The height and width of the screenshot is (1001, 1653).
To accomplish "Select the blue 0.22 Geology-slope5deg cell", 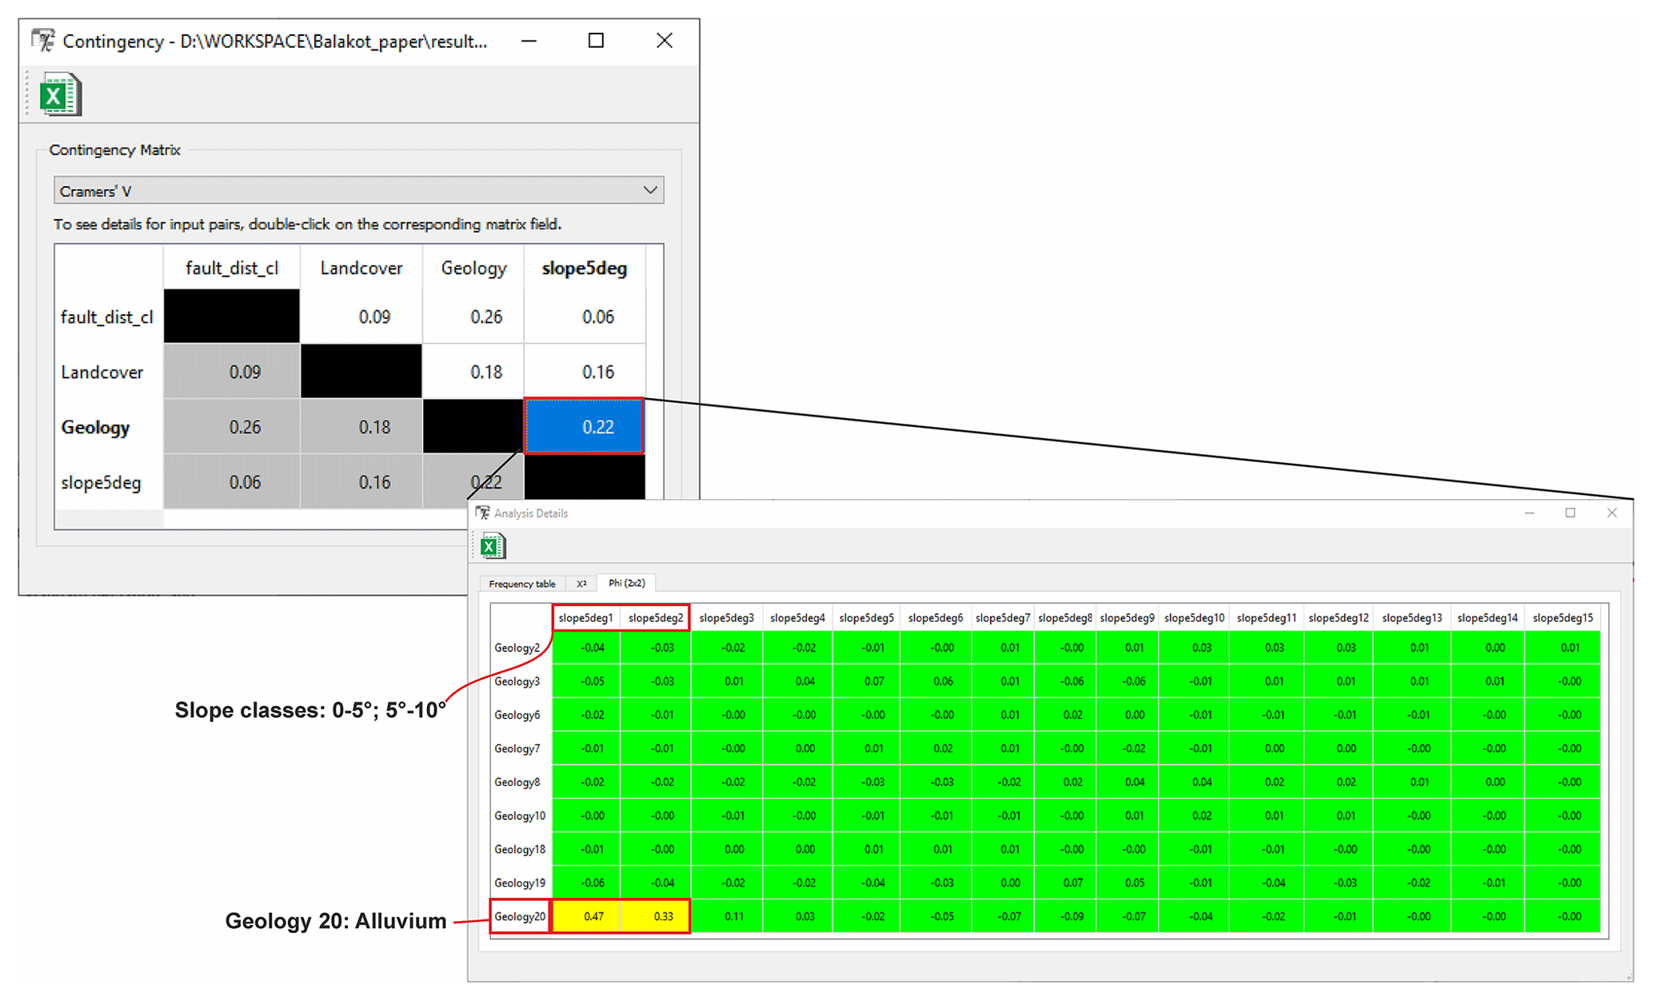I will click(584, 426).
